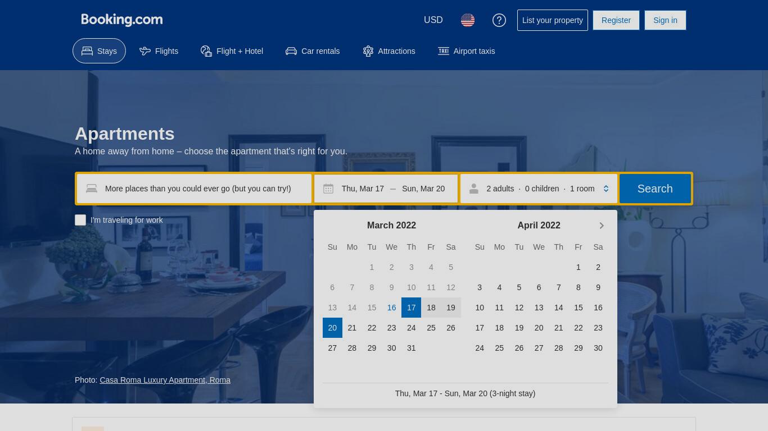Select April 27 in the calendar
Viewport: 768px width, 431px height.
[539, 348]
